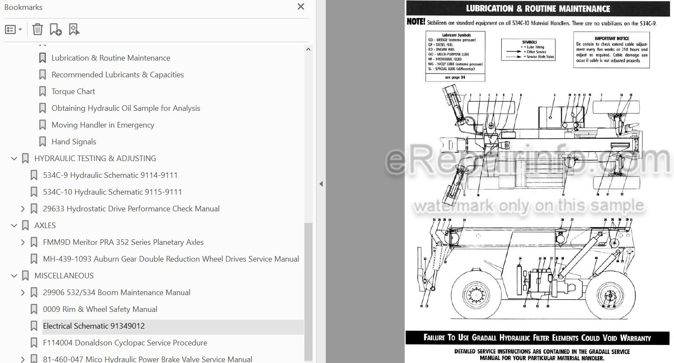The width and height of the screenshot is (674, 363).
Task: Open MH-439-1093 Auburn Gear Wheel Drives manual
Action: [171, 259]
